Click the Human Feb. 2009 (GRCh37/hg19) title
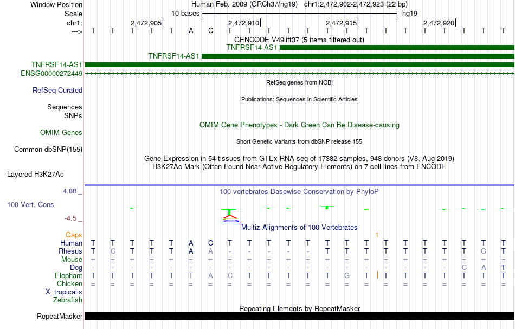 coord(244,4)
